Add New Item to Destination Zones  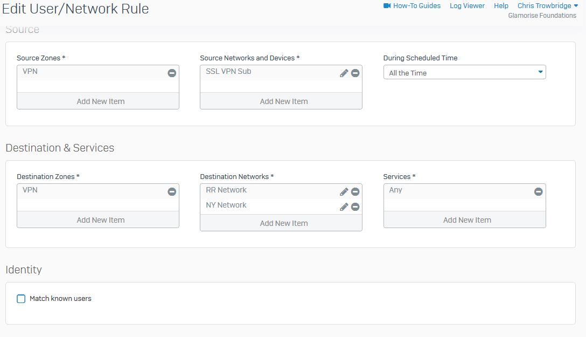(x=100, y=220)
